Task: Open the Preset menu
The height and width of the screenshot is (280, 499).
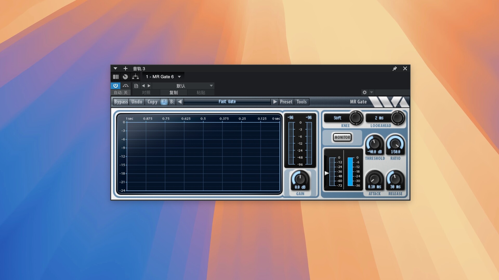Action: [x=286, y=102]
